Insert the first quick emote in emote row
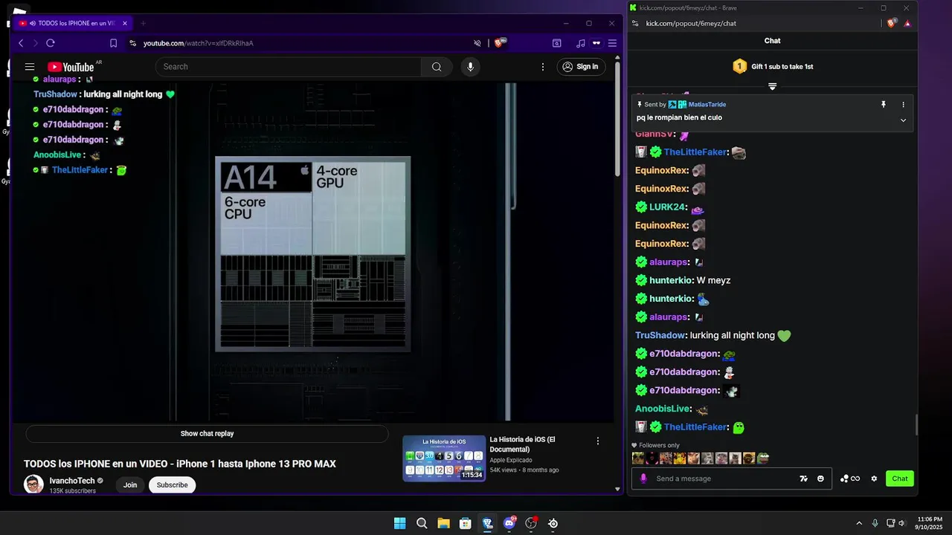 click(x=637, y=458)
